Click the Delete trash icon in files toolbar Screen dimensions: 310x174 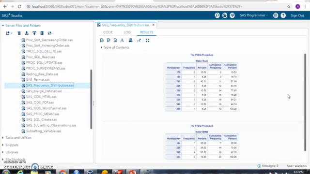[19, 33]
